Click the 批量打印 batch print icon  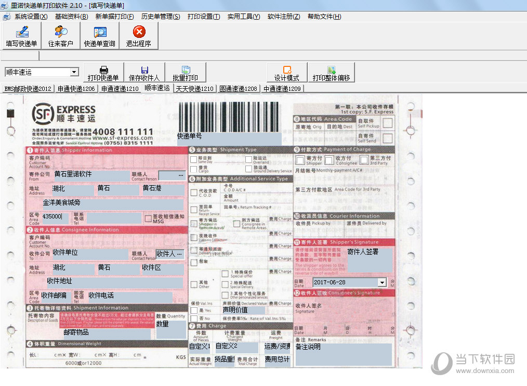pyautogui.click(x=185, y=73)
